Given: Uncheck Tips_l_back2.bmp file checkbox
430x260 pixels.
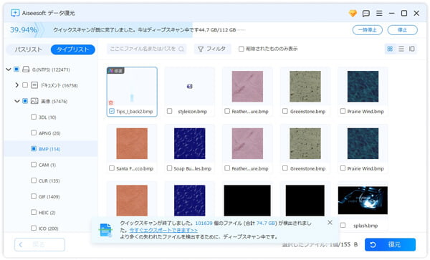Looking at the screenshot, I should [x=112, y=111].
